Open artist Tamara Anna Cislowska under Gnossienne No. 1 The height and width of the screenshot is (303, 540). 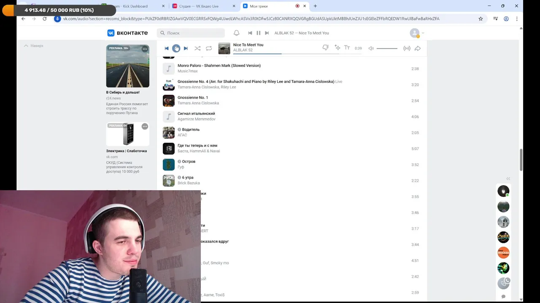pyautogui.click(x=198, y=103)
